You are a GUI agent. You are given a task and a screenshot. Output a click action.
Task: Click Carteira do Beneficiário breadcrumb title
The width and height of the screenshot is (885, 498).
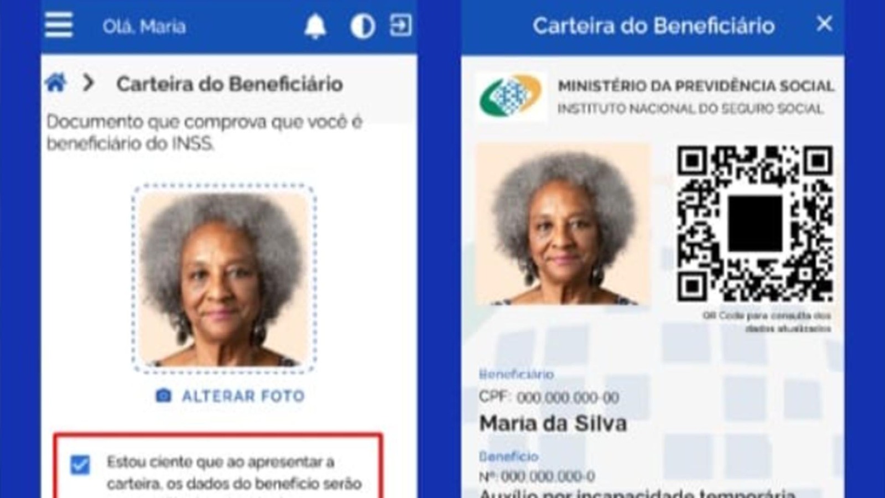click(230, 84)
